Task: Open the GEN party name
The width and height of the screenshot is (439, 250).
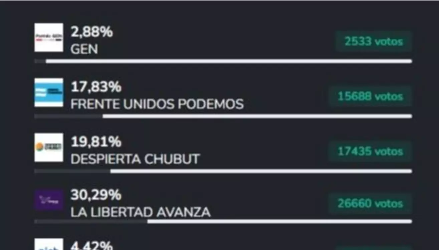Action: 84,49
